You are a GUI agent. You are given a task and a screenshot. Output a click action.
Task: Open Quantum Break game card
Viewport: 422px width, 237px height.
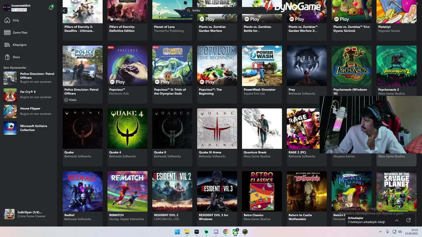coord(262,137)
